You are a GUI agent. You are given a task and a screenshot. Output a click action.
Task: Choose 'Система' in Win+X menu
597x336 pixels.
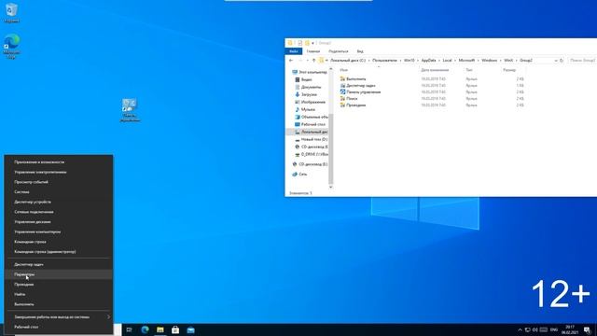59,192
